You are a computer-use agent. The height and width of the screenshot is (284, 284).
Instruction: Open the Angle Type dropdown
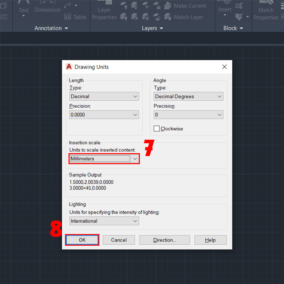click(188, 96)
